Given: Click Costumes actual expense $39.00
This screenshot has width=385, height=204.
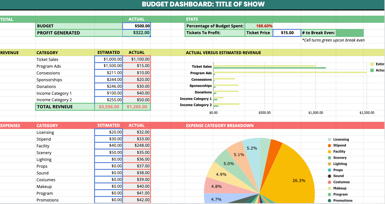Looking at the screenshot, I should [137, 179].
